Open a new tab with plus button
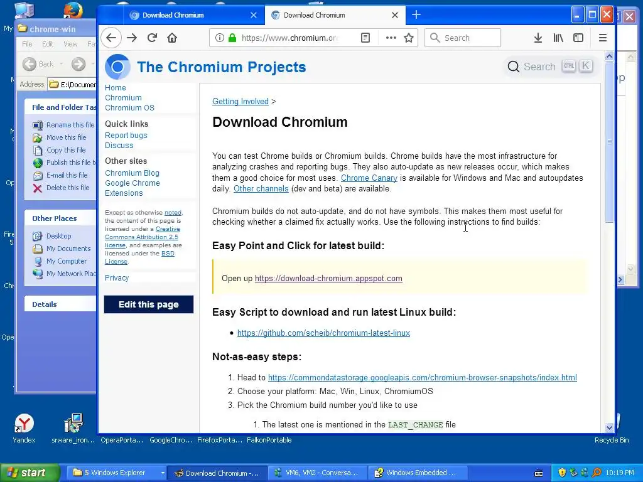 click(416, 15)
